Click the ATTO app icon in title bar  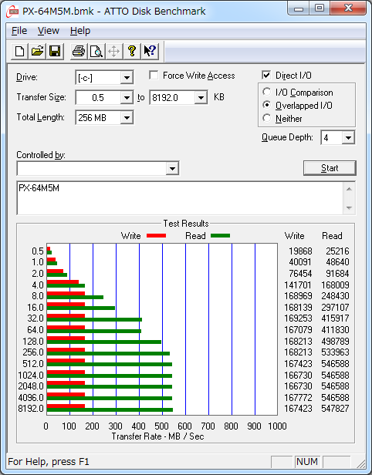point(12,12)
